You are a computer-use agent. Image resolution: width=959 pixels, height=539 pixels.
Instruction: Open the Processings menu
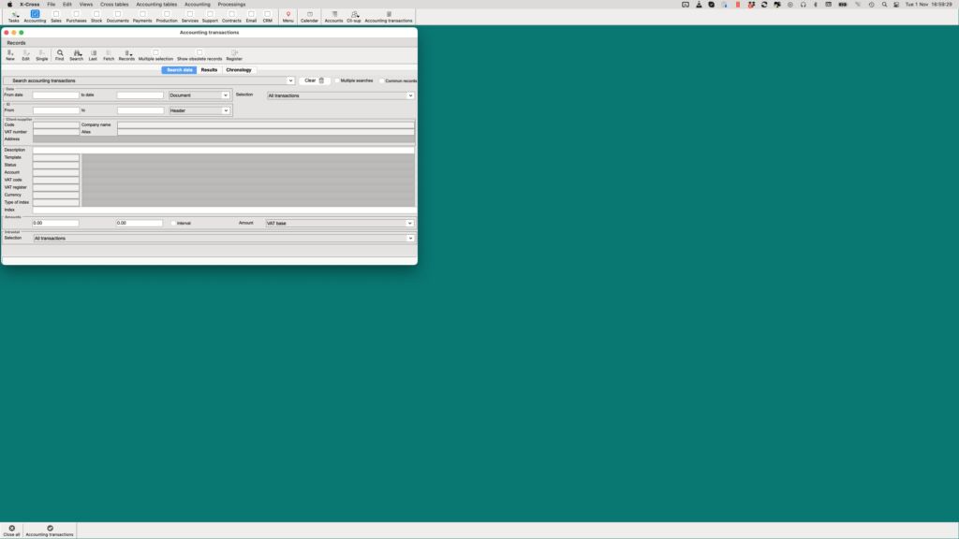[x=231, y=5]
